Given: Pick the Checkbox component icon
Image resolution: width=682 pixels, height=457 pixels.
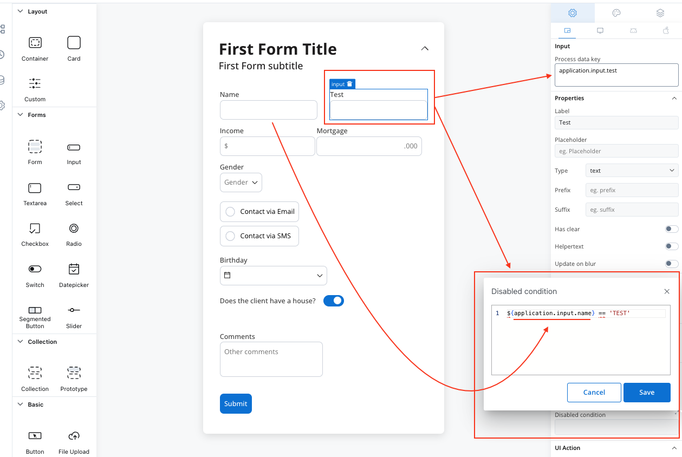Looking at the screenshot, I should [35, 228].
